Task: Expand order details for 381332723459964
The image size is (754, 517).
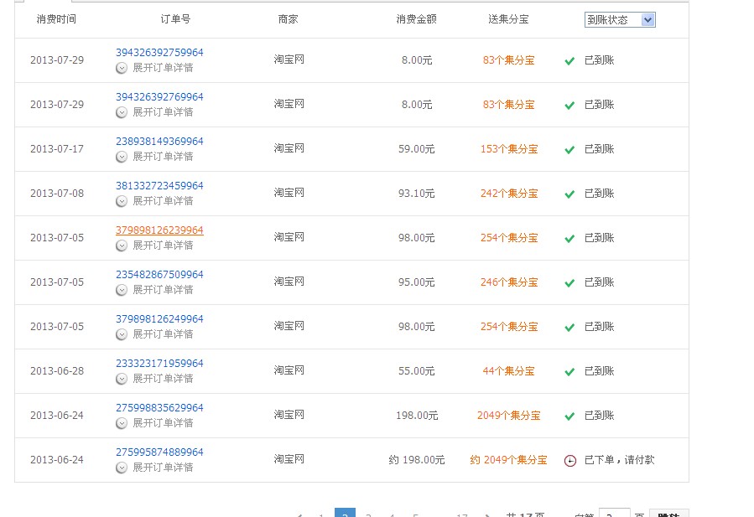Action: point(162,201)
